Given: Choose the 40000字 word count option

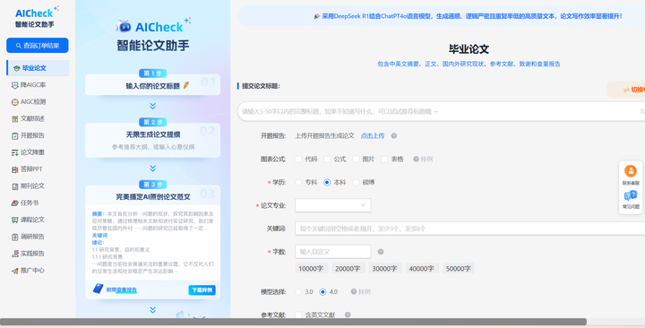Looking at the screenshot, I should pyautogui.click(x=422, y=268).
